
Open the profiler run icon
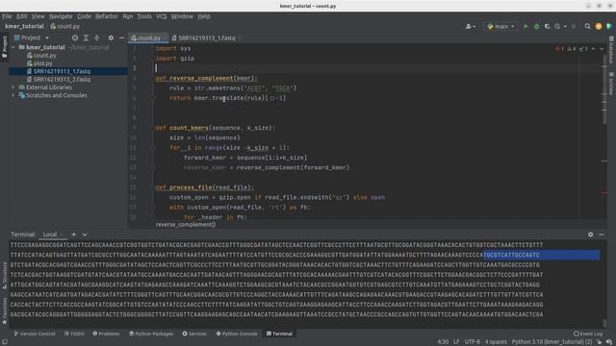(x=557, y=26)
